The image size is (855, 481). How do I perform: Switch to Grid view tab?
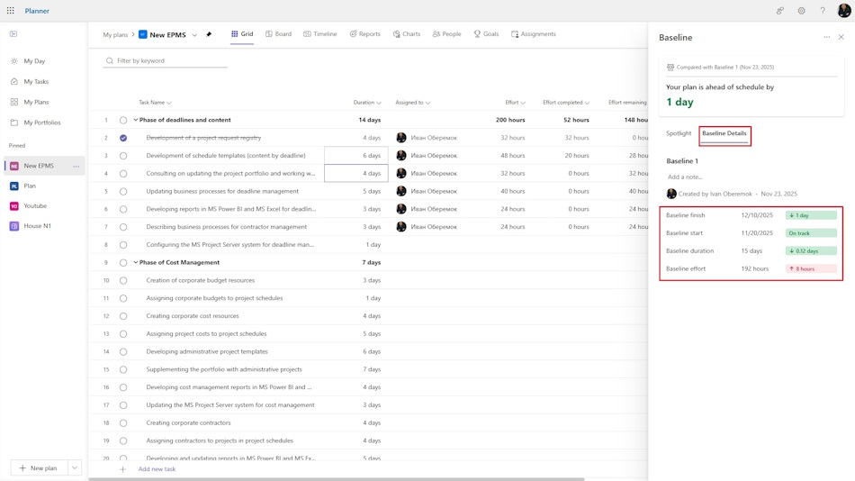click(x=242, y=34)
